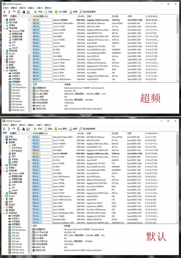Expand 服务器 node in top window tree
181x258 pixels.
pos(4,20)
